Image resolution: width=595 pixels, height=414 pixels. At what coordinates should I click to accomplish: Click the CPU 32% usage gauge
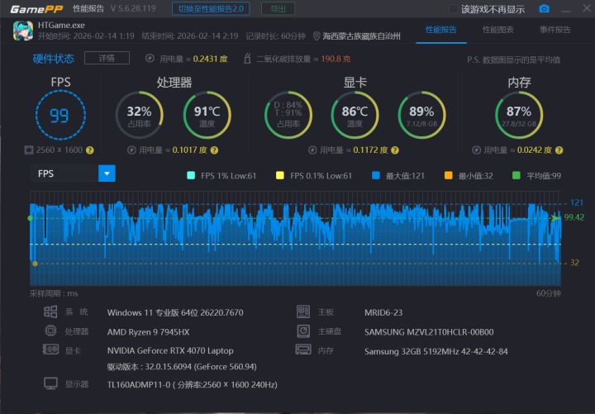click(140, 115)
